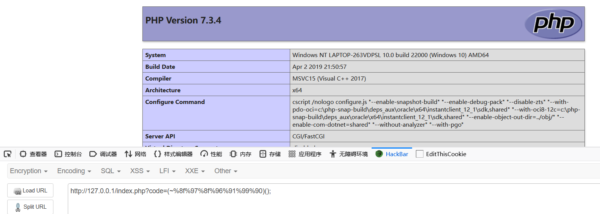Open the 内存 Memory panel

241,154
